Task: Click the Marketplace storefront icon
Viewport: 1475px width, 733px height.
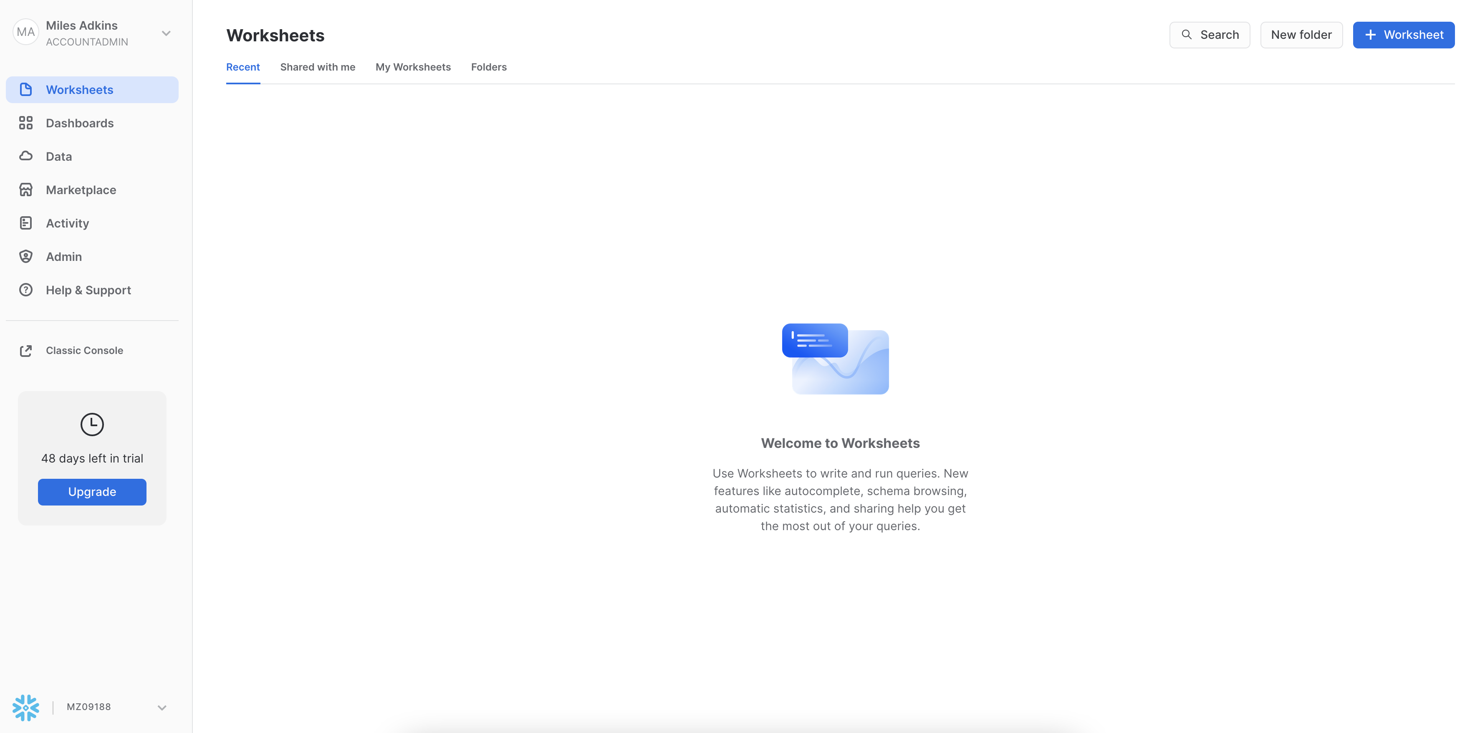Action: tap(26, 190)
